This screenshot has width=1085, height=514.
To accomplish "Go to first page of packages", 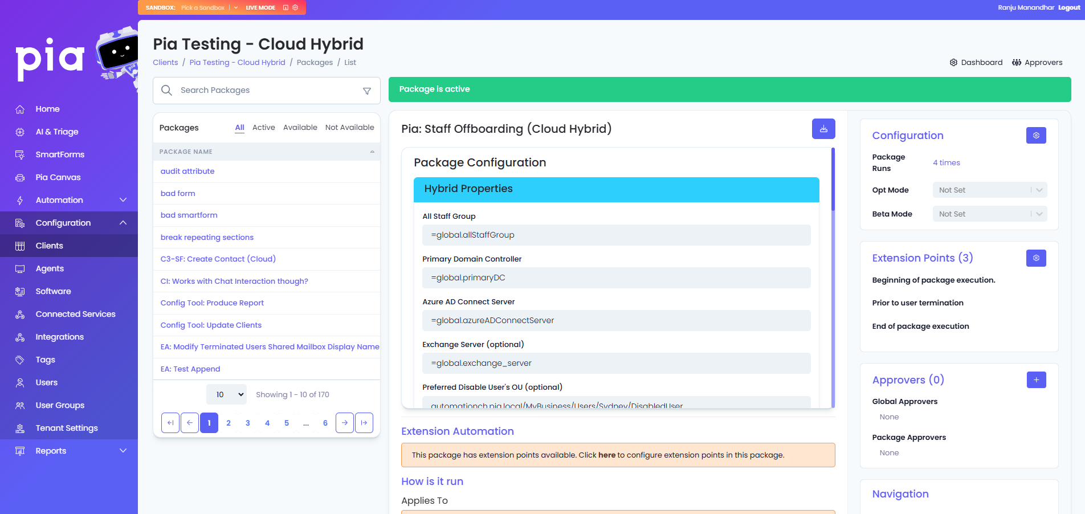I will 170,423.
